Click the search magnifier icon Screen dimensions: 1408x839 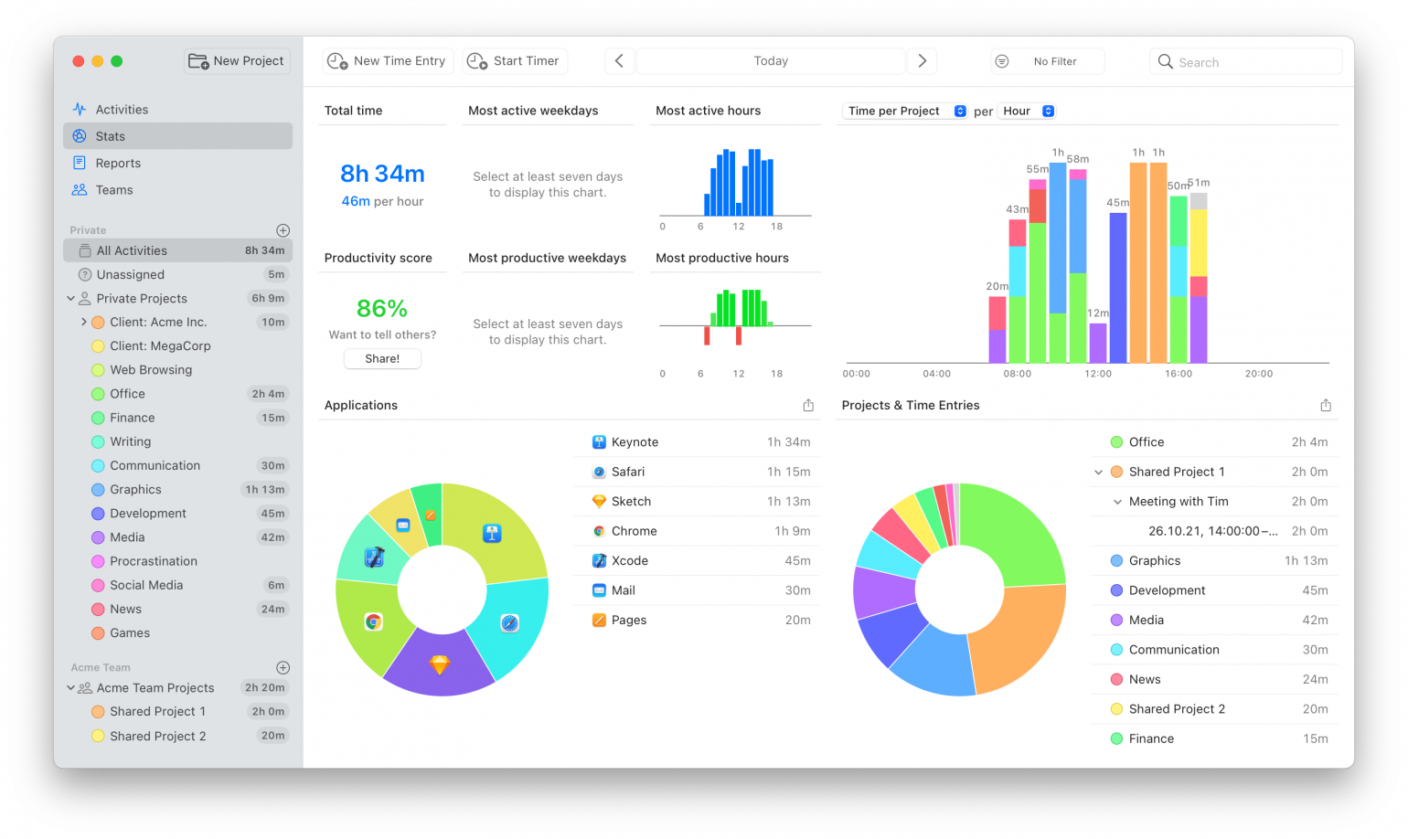click(x=1166, y=61)
